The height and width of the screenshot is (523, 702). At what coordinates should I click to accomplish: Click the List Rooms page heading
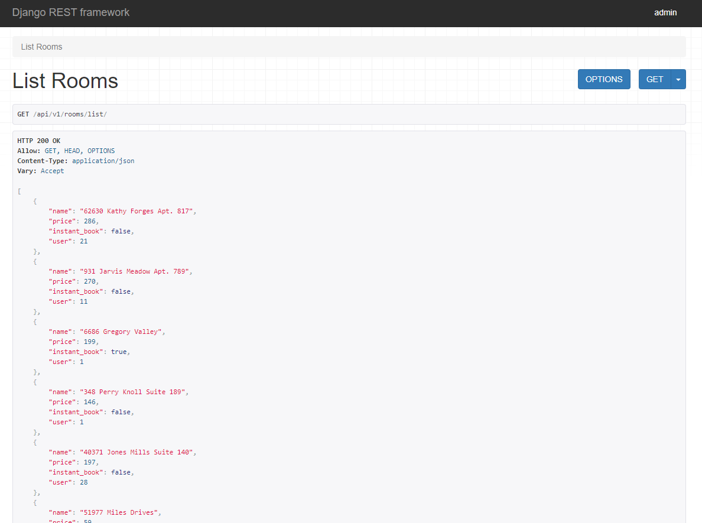pyautogui.click(x=65, y=80)
